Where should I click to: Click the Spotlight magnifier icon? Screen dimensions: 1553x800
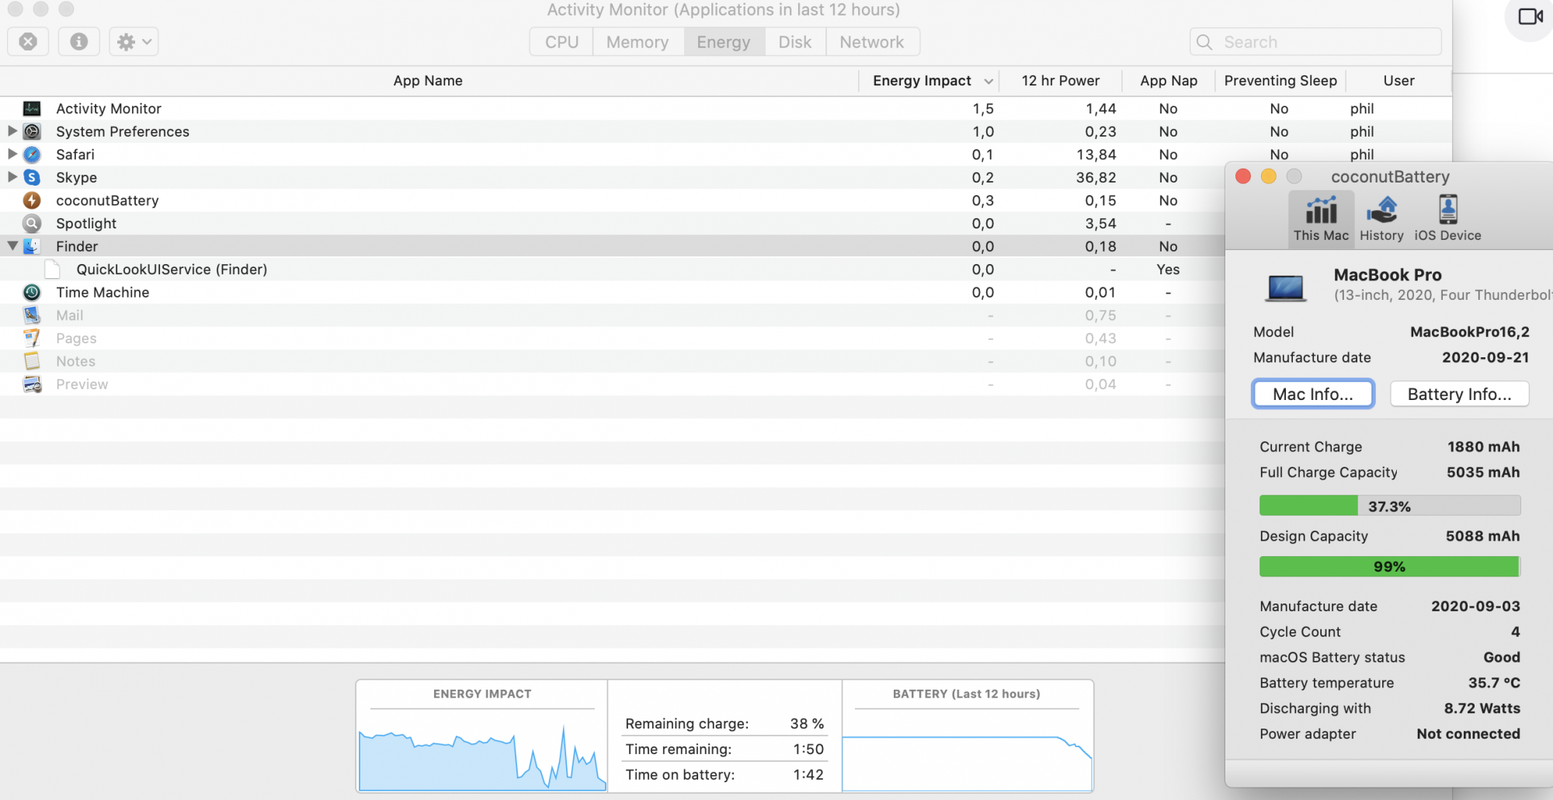tap(32, 223)
